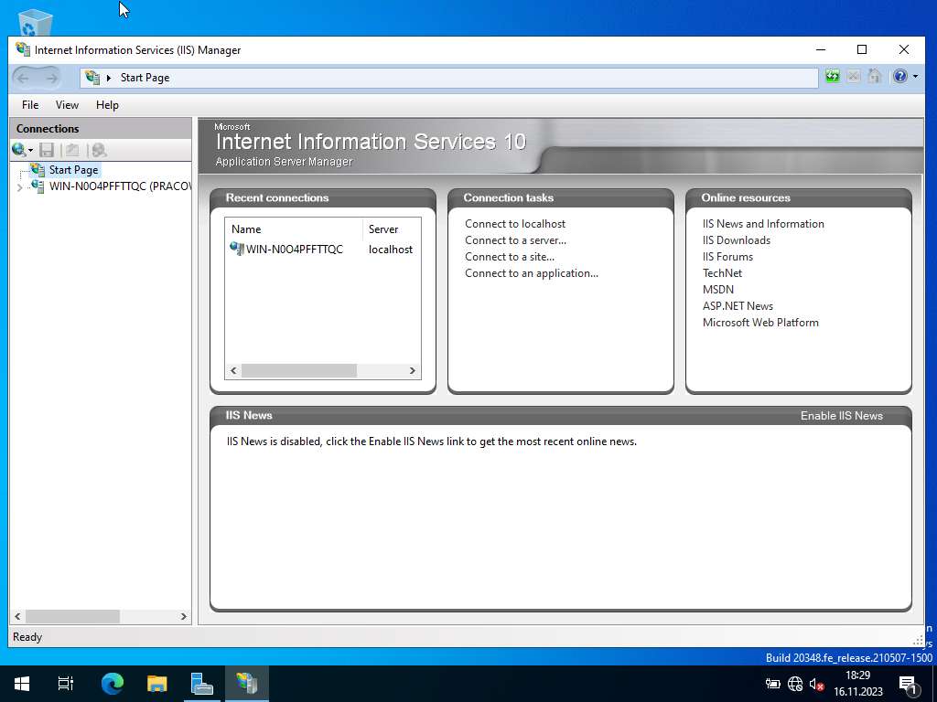Click the Stop icon in address bar
937x702 pixels.
point(854,77)
